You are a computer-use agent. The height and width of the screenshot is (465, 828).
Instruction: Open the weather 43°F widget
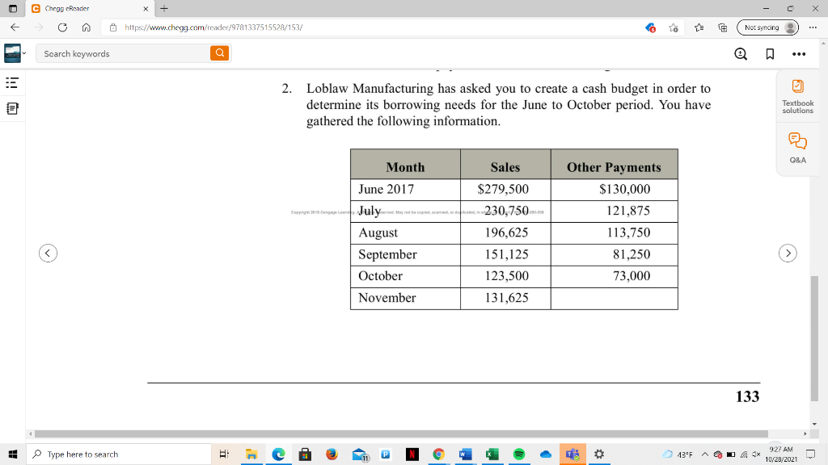[x=678, y=455]
